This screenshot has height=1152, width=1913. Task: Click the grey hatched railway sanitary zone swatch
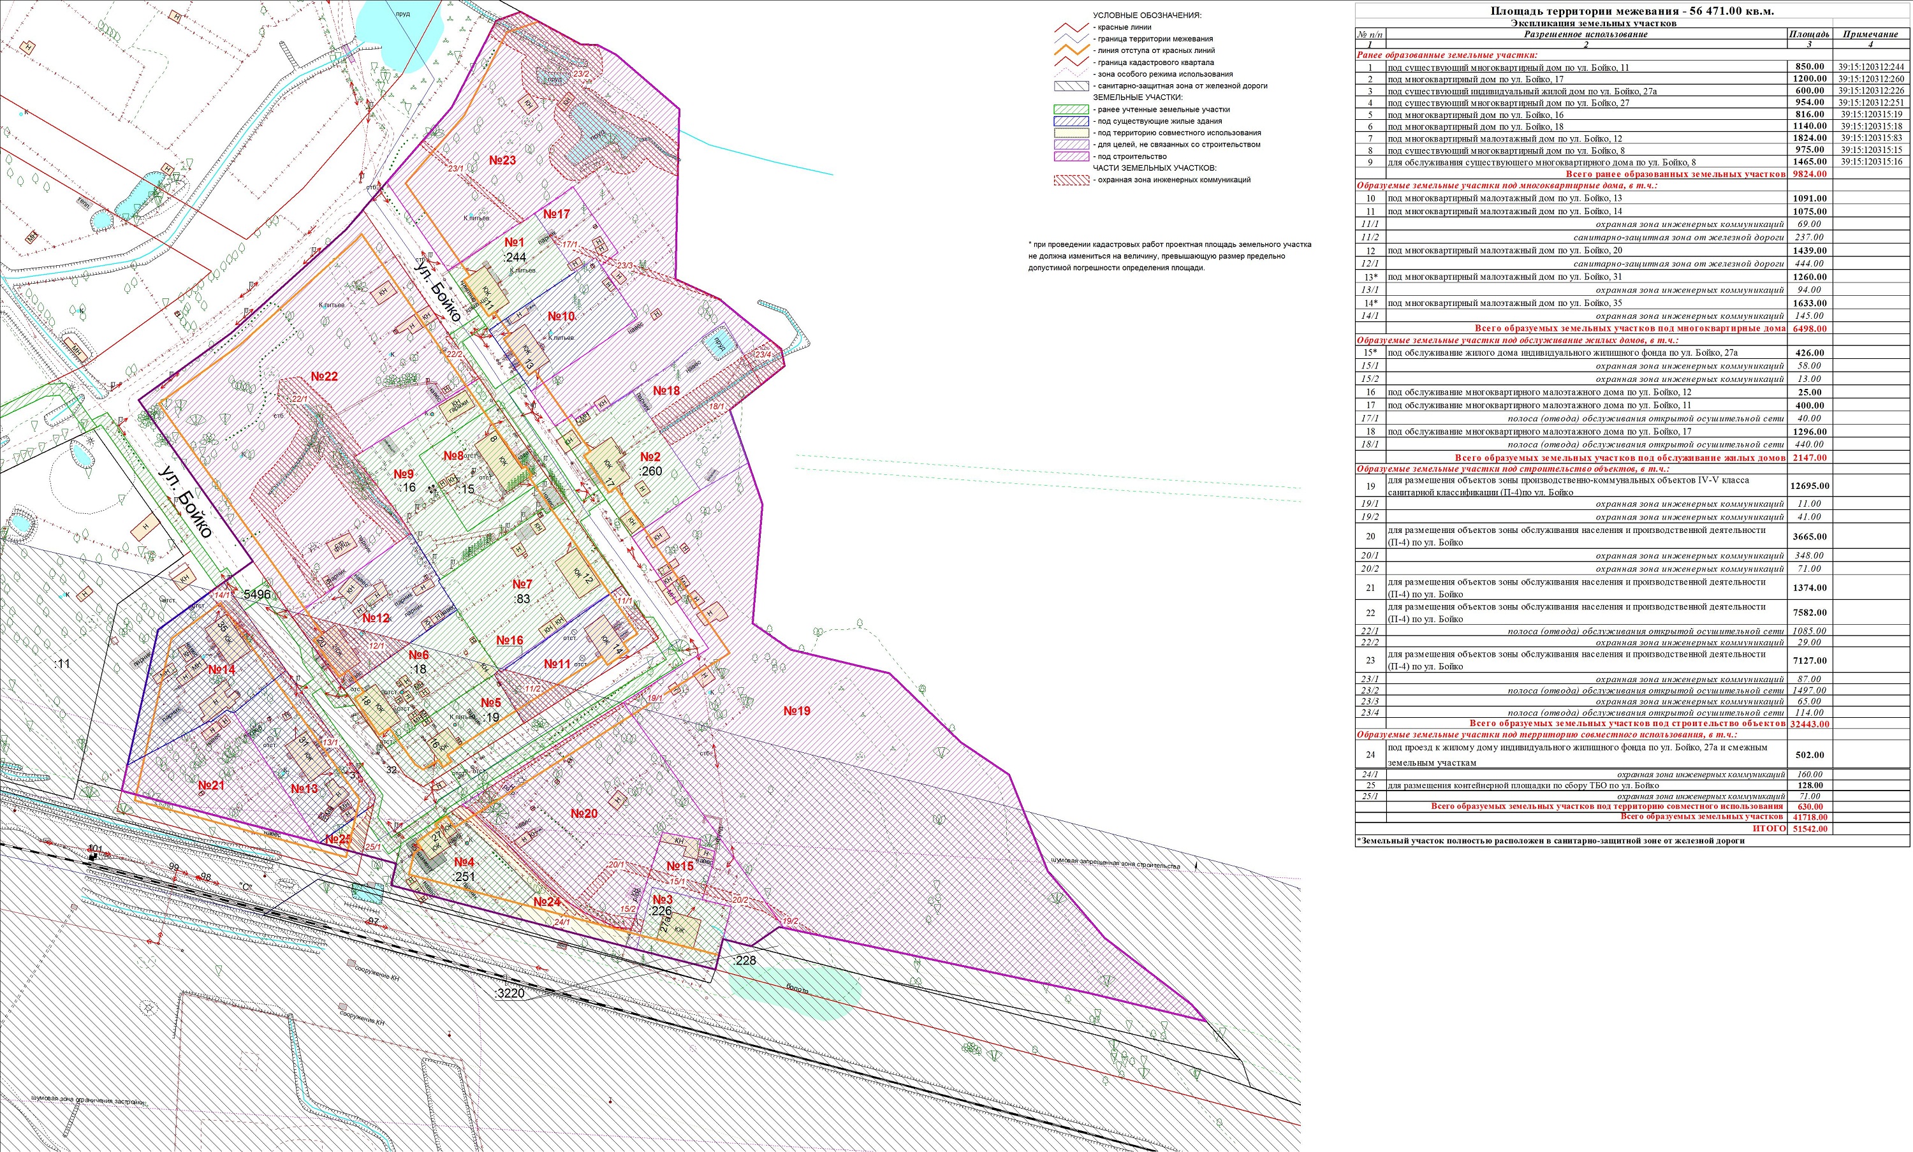coord(1071,86)
